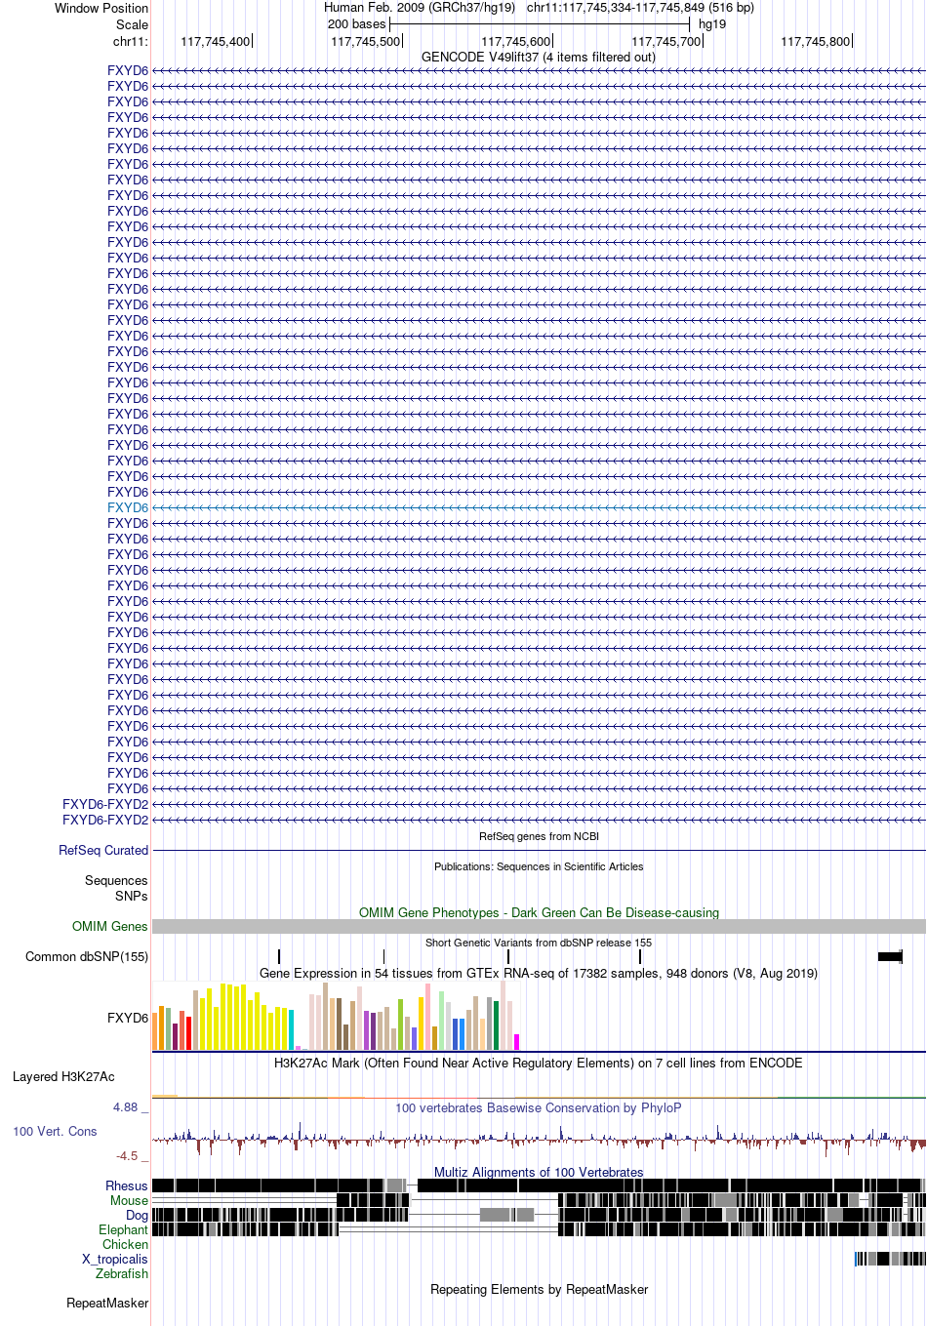This screenshot has width=927, height=1326.
Task: Click the chr11:117,745,334-117,745,849 position text
Action: click(x=640, y=8)
